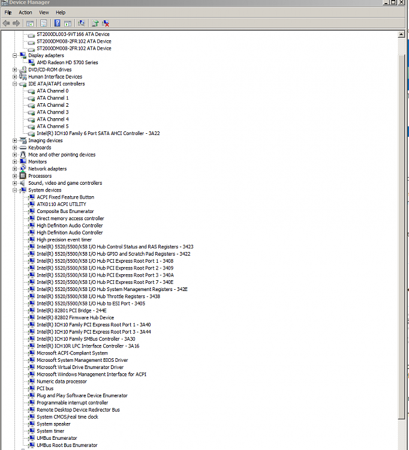Click the Sound, video and game controllers icon
The image size is (409, 450).
click(23, 183)
